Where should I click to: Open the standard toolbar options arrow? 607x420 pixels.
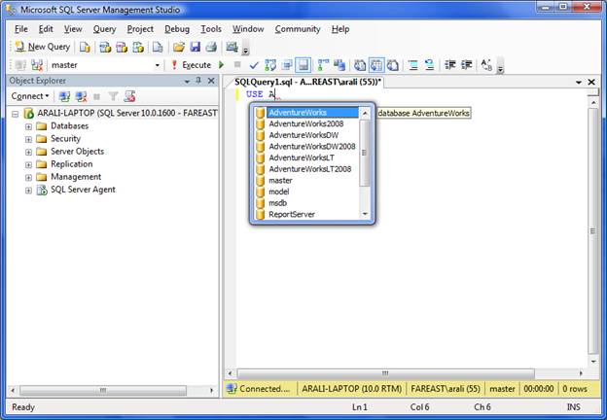coord(245,48)
